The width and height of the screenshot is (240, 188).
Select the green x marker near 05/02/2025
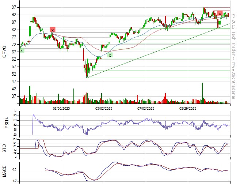point(110,55)
